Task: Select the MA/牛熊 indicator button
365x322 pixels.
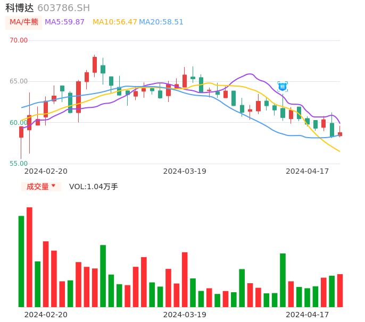Action: click(24, 22)
